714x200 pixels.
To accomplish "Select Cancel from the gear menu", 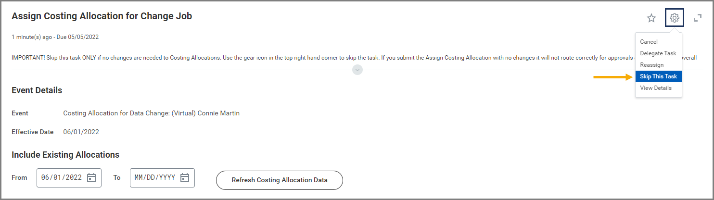I will (x=649, y=42).
